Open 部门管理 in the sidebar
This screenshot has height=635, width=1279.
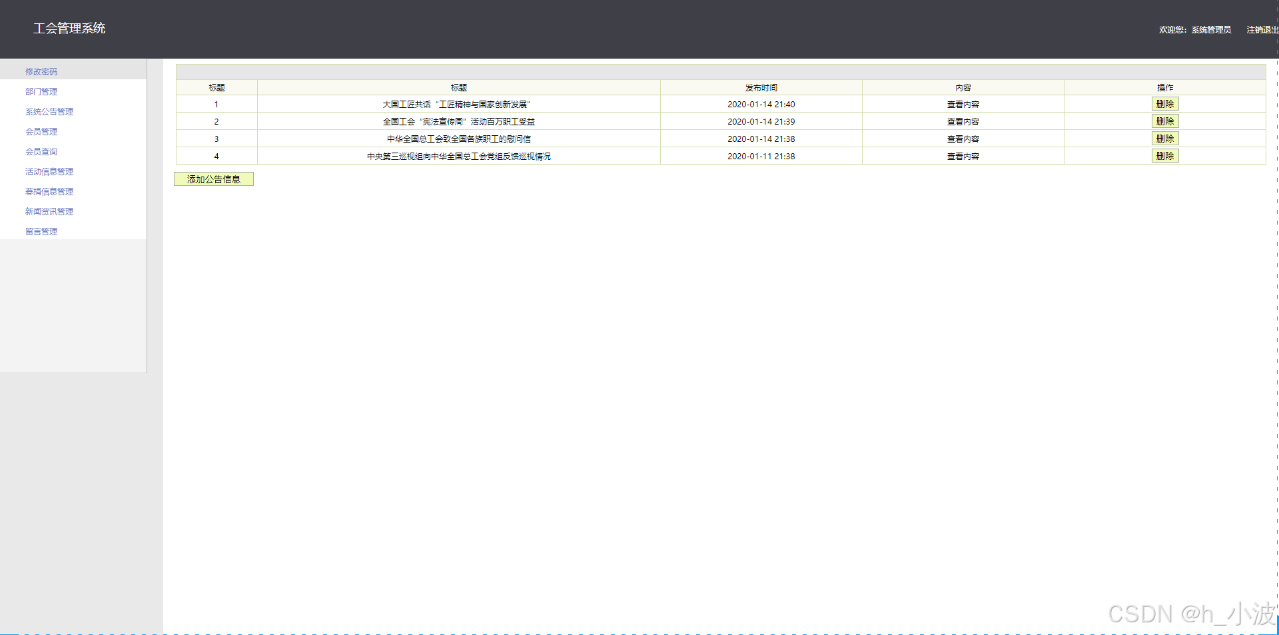[x=41, y=91]
